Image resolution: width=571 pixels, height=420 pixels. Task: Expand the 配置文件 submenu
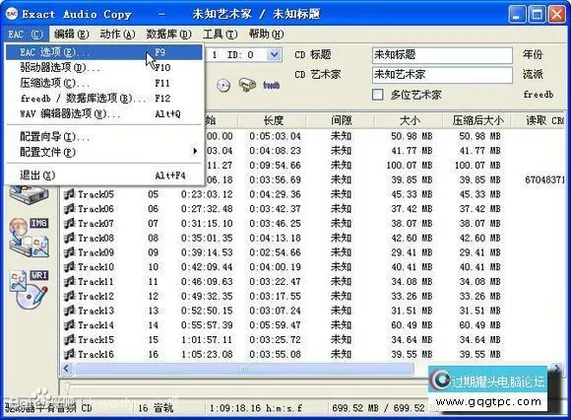point(103,152)
